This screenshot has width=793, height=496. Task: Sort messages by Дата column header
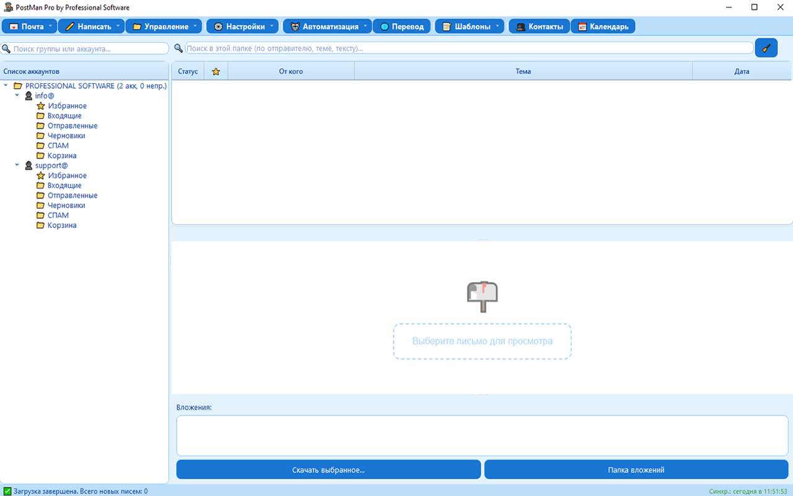pyautogui.click(x=742, y=71)
